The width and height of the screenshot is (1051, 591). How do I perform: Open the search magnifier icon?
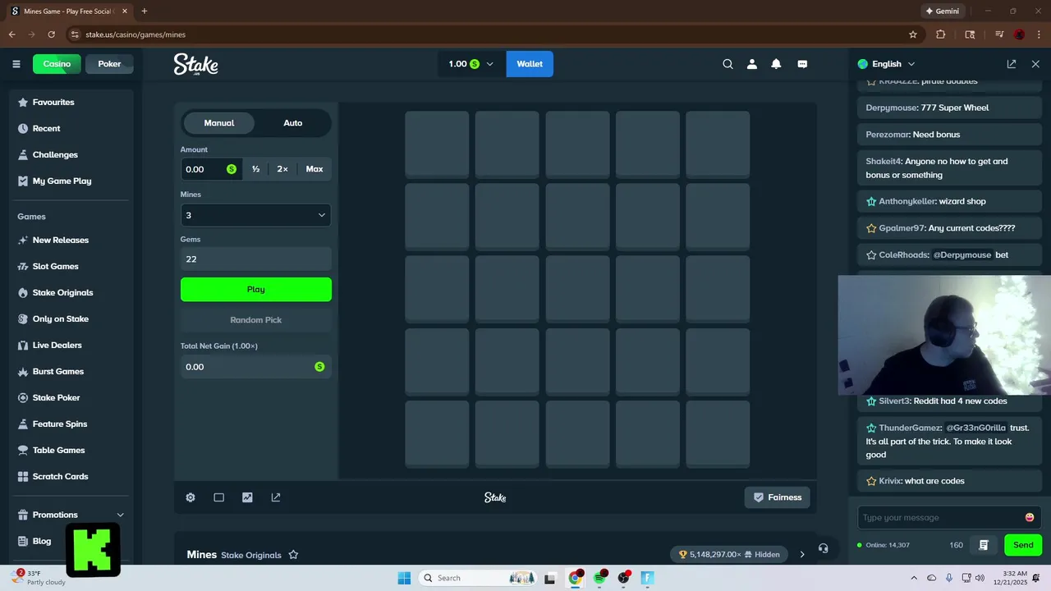tap(727, 64)
